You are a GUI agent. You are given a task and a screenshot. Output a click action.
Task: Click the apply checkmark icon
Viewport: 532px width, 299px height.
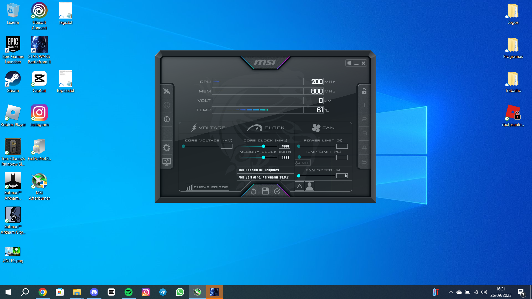[x=277, y=191]
